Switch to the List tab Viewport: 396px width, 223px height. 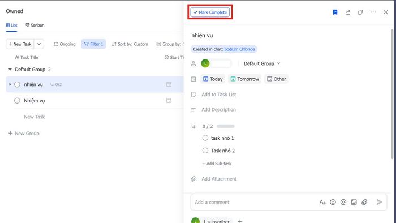pos(12,25)
